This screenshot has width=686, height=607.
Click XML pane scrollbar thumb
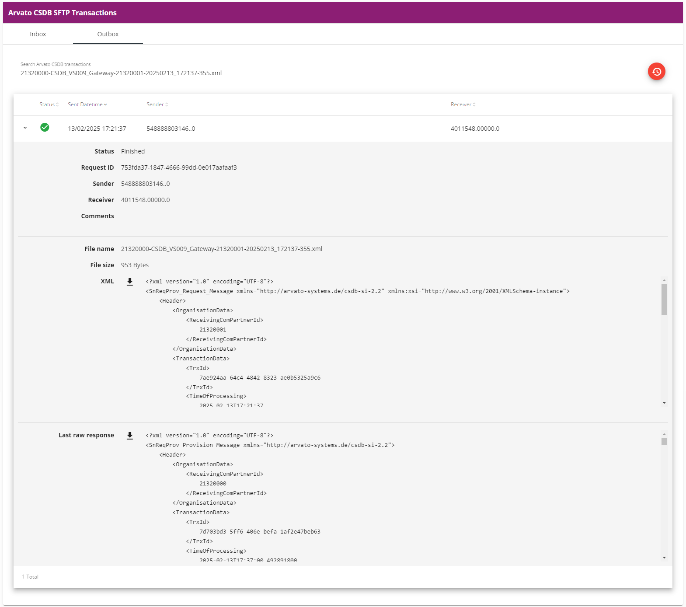[x=664, y=299]
